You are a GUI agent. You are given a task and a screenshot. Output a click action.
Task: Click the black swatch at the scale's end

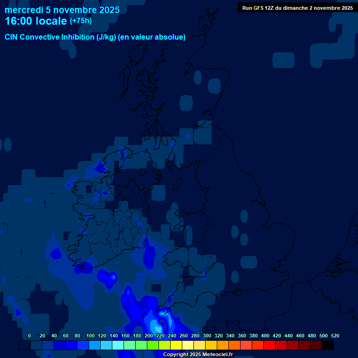pos(328,345)
